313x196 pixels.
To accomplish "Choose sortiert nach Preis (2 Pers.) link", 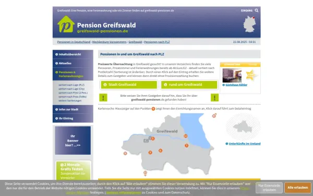I will 73,93.
